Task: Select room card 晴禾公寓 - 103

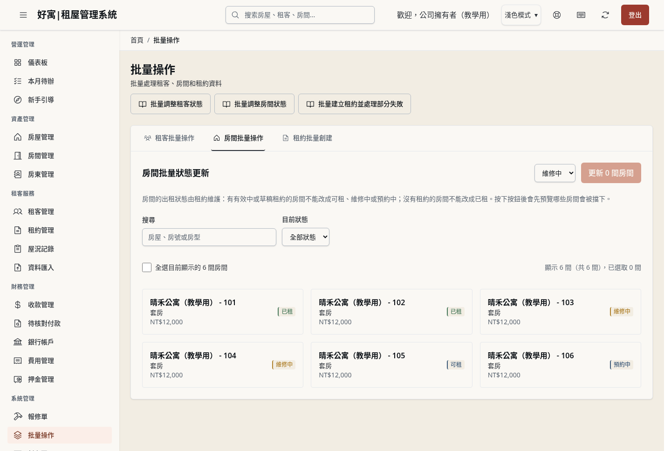Action: [x=561, y=312]
